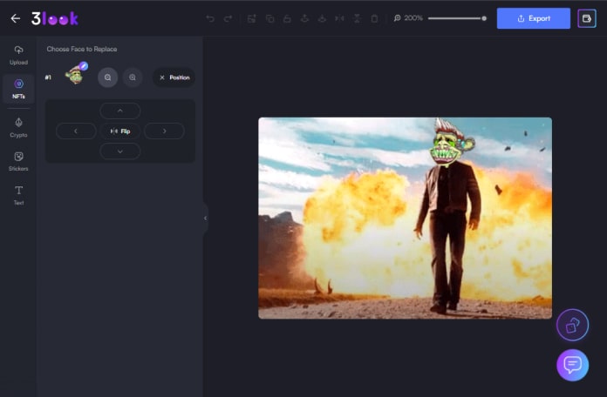Zoom in the NFT face size
This screenshot has height=397, width=607.
coord(133,77)
